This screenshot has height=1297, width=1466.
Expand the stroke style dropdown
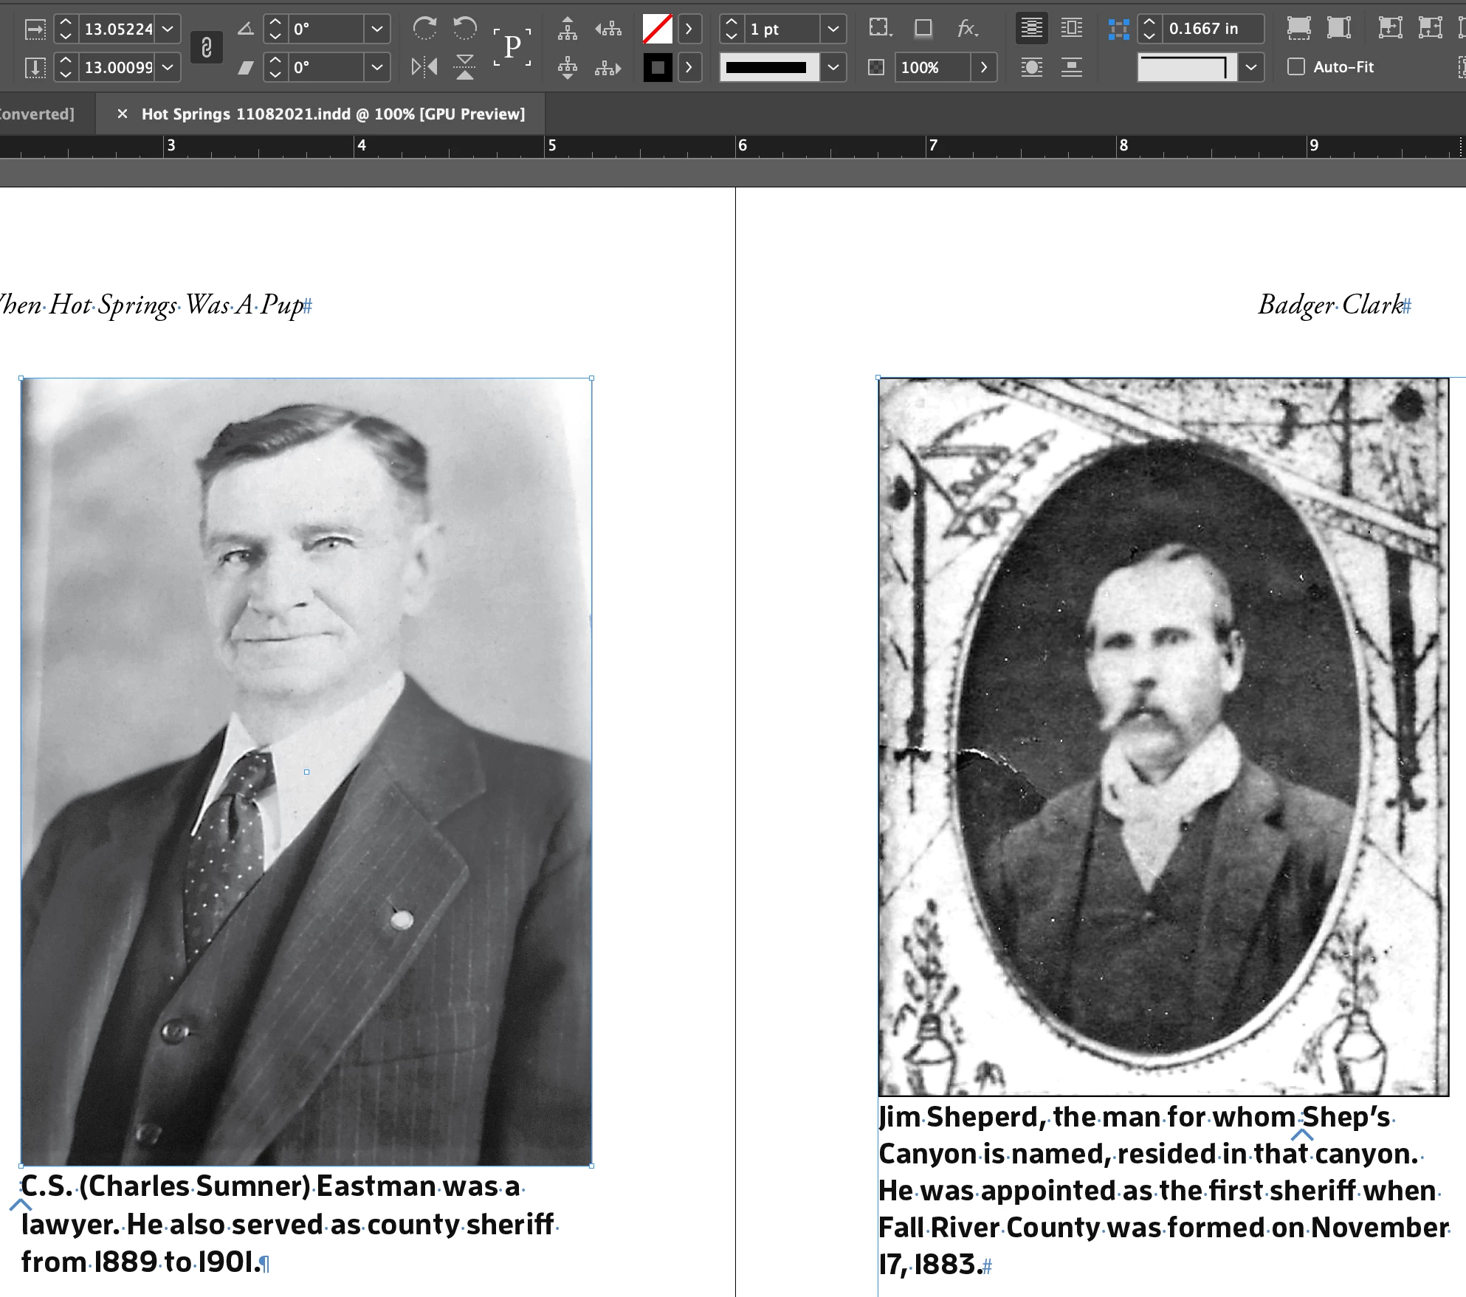click(833, 67)
